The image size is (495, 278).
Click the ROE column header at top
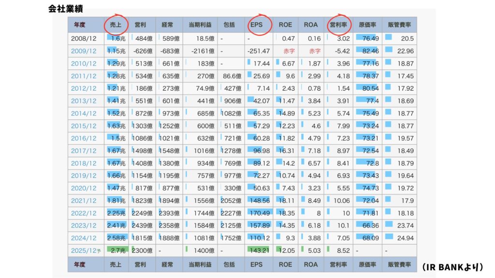(x=285, y=25)
